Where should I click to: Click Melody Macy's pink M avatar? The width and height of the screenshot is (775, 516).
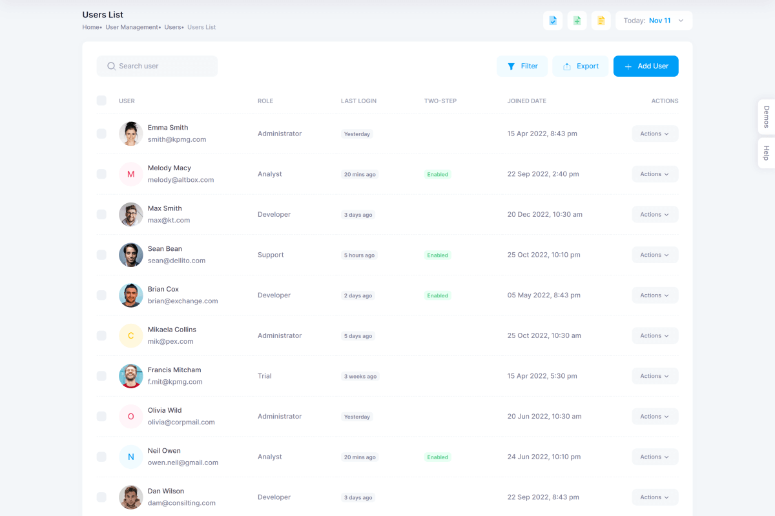point(130,174)
